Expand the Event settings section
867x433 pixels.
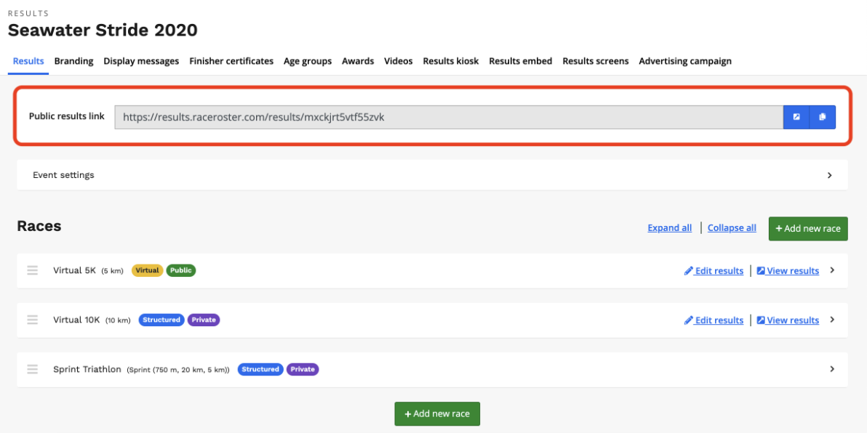[x=830, y=175]
